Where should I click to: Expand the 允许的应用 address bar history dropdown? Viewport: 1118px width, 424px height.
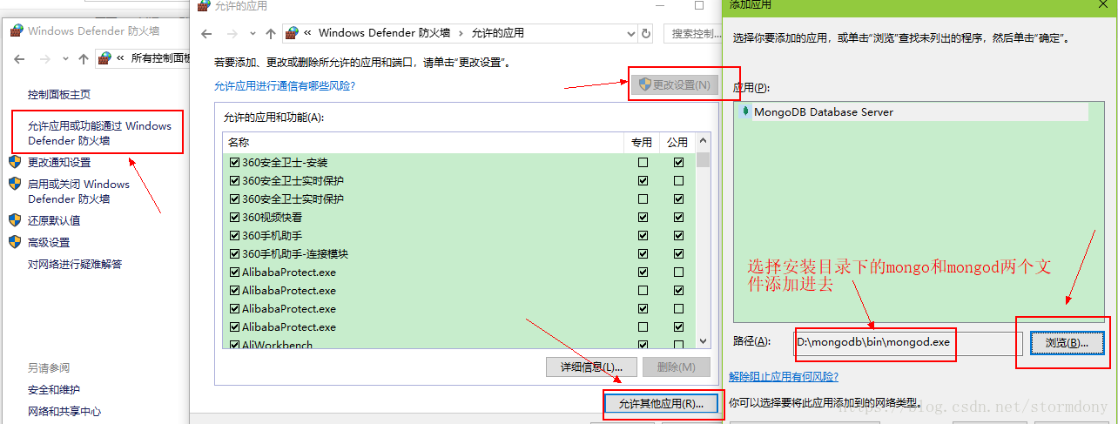click(631, 34)
